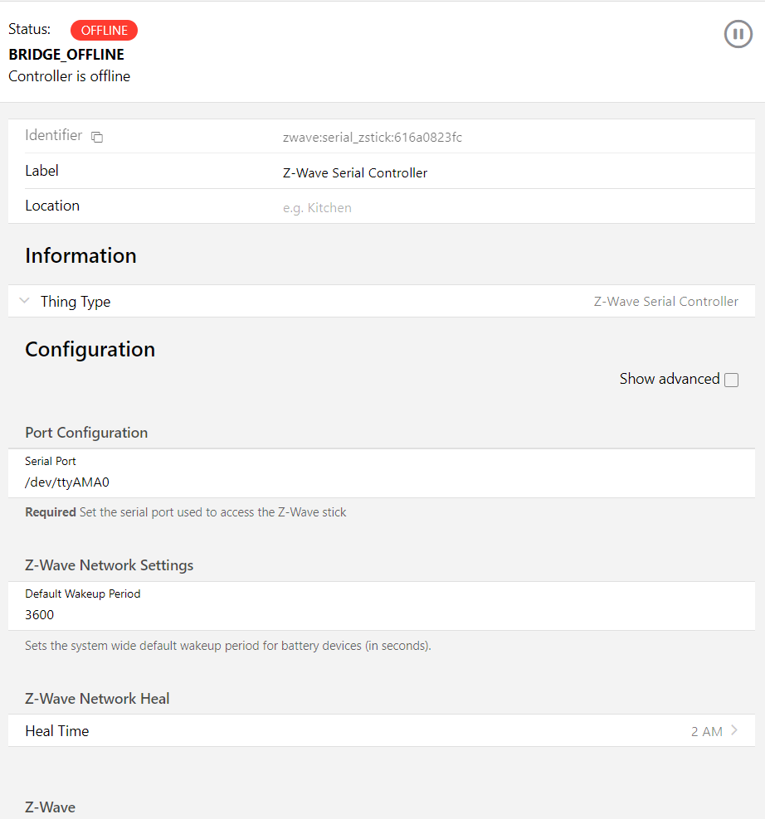Click the Thing Type row label

(76, 302)
